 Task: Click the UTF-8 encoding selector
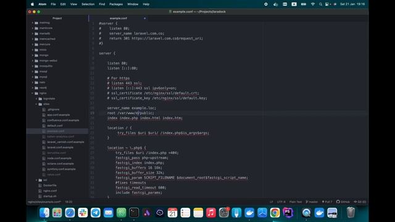pyautogui.click(x=281, y=202)
